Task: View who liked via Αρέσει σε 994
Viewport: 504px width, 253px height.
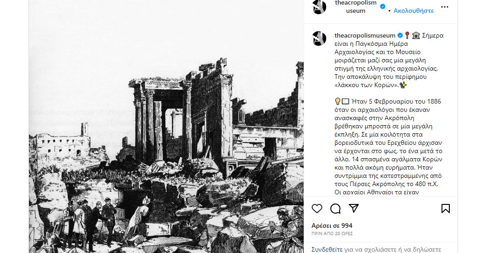Action: coord(332,226)
